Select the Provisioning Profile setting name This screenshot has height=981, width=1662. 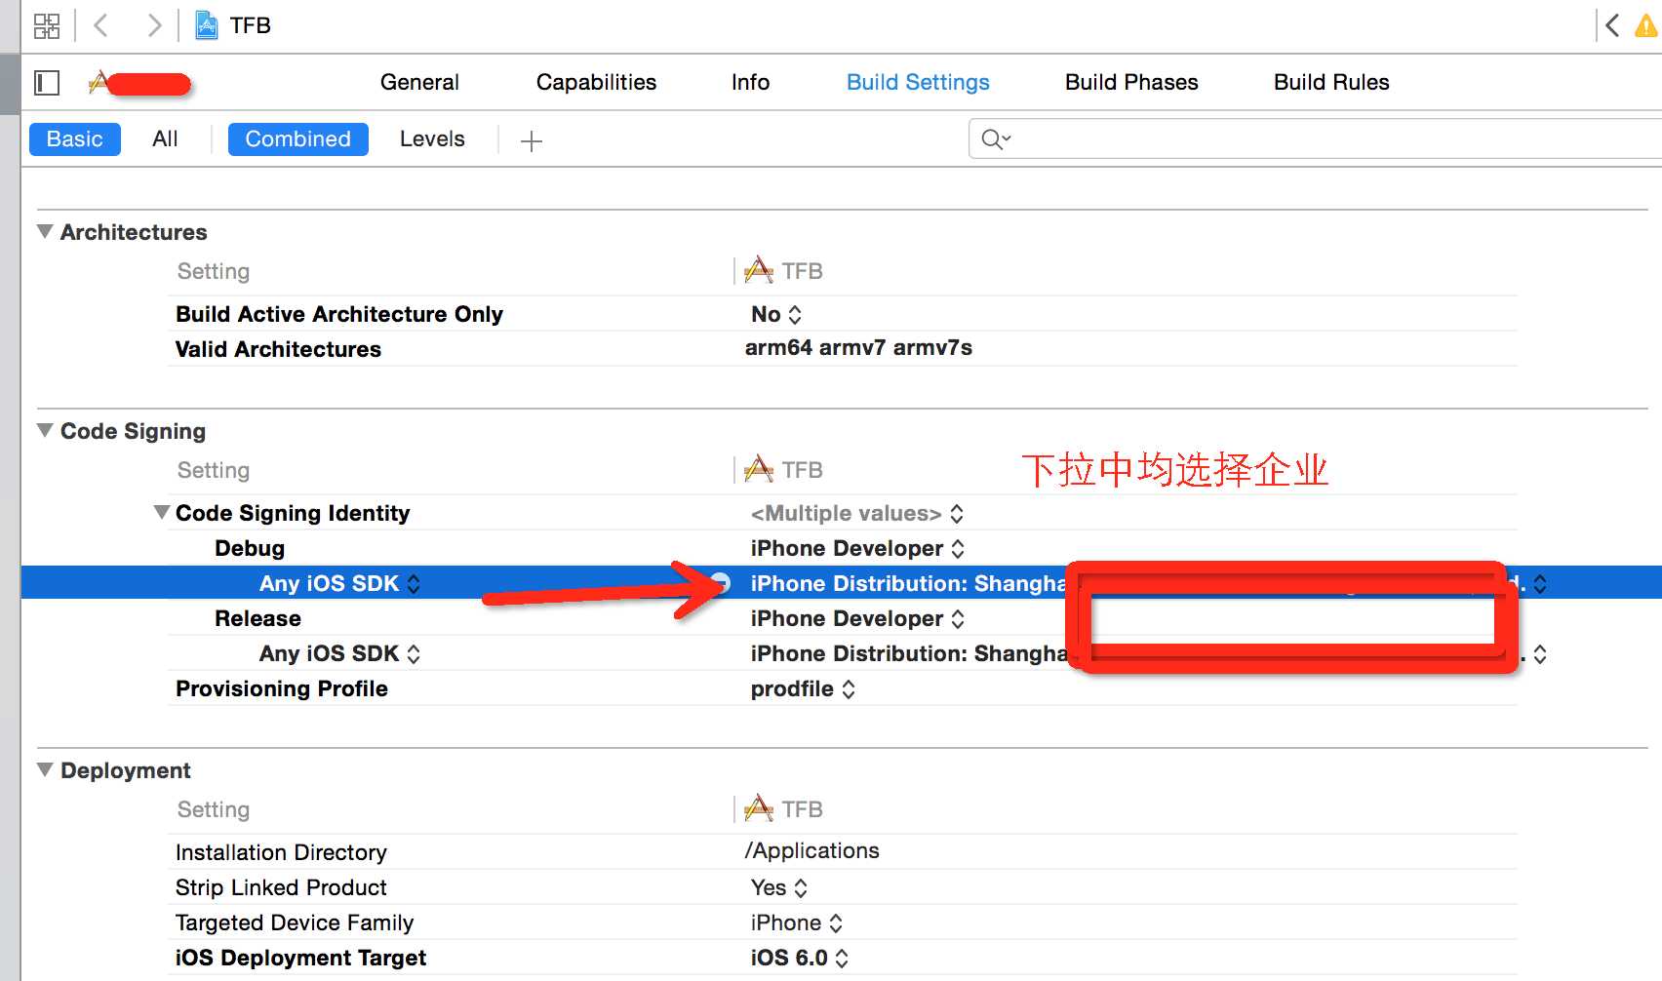coord(282,688)
